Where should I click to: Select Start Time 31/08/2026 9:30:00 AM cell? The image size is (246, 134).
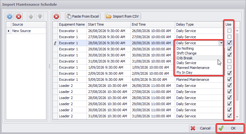click(x=109, y=61)
